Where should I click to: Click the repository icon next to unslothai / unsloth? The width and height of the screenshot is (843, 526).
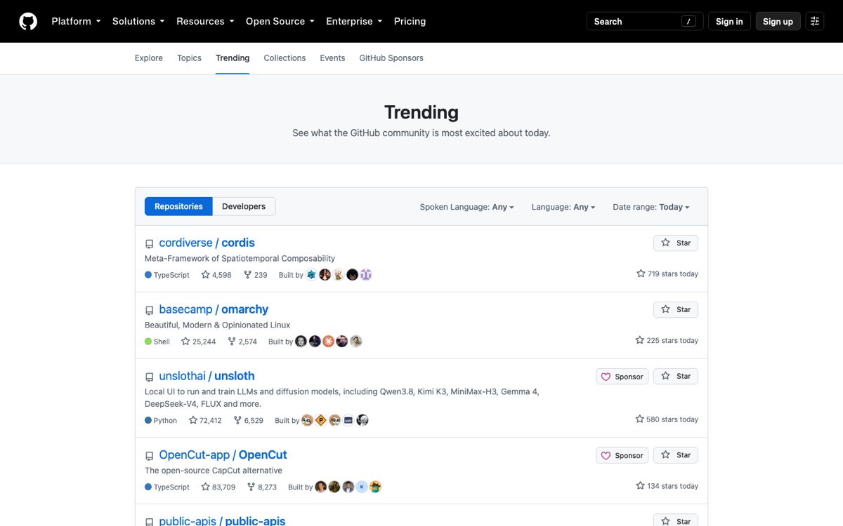coord(149,377)
